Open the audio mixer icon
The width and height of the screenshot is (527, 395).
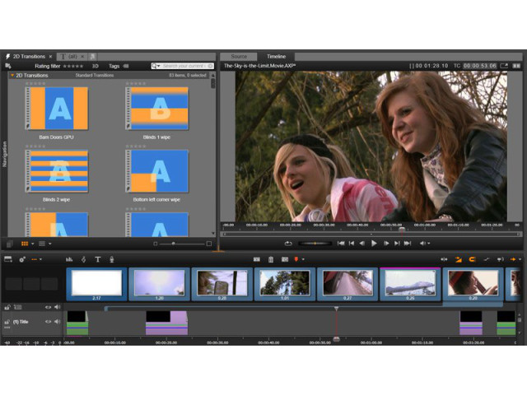pyautogui.click(x=69, y=259)
